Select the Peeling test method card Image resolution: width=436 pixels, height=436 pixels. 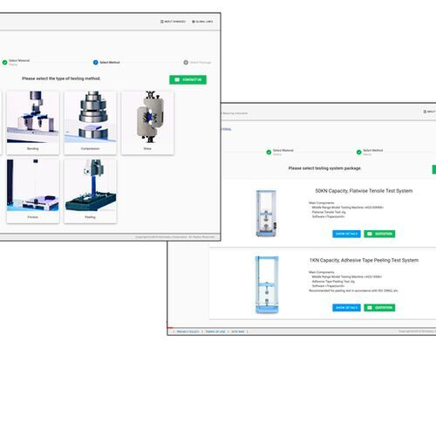click(x=90, y=191)
